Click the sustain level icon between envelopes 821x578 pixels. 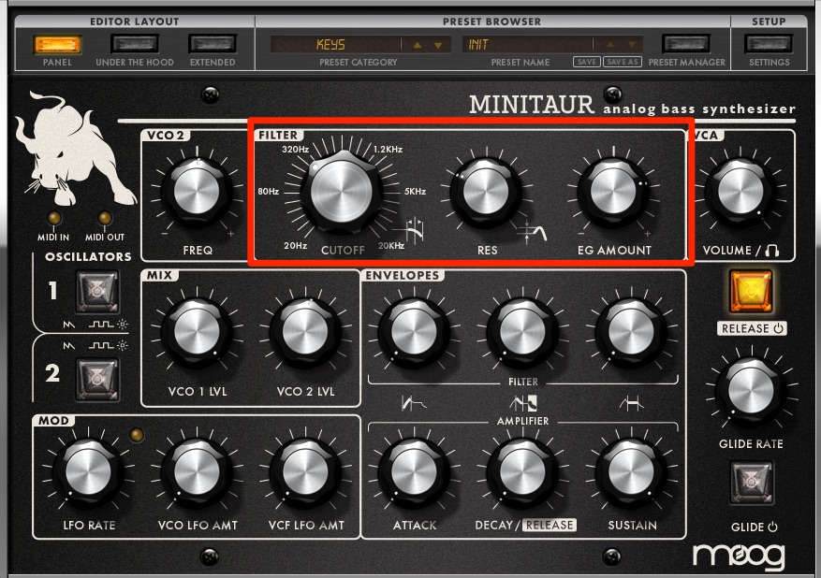tap(632, 403)
